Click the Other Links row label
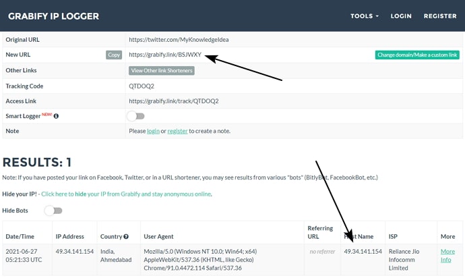 tap(21, 70)
